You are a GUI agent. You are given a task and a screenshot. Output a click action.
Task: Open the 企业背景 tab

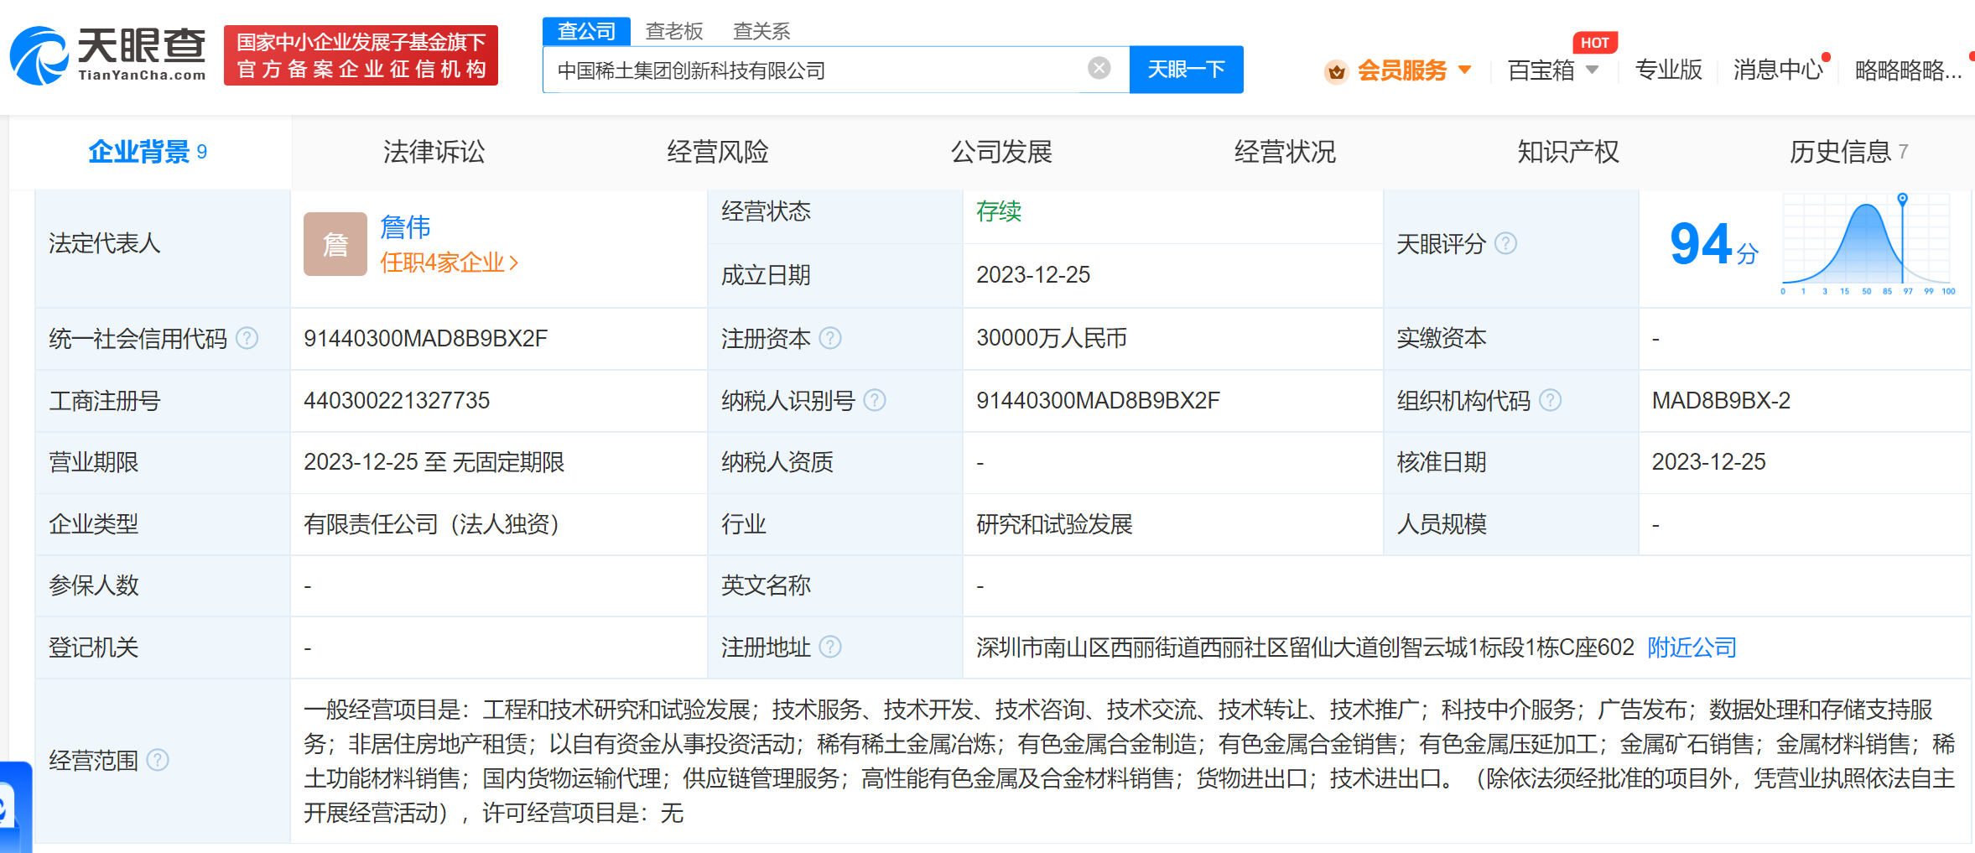[x=148, y=152]
